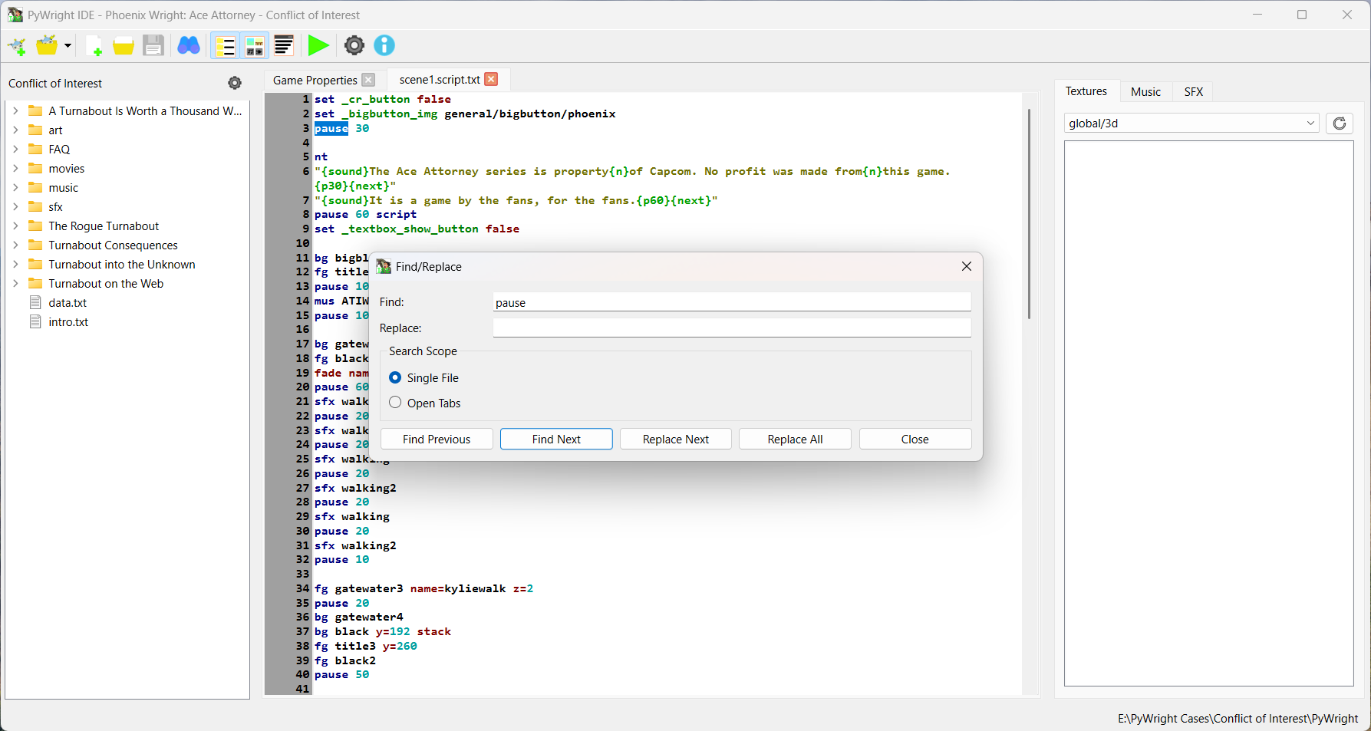Open the Music tab

(1145, 92)
